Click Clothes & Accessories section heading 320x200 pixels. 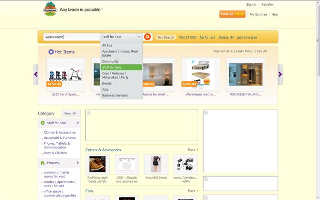click(x=103, y=150)
